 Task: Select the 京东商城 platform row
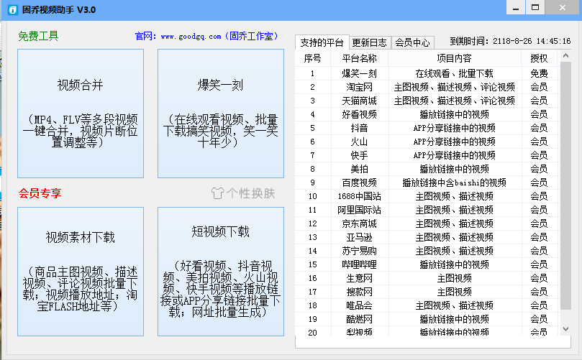pyautogui.click(x=427, y=223)
